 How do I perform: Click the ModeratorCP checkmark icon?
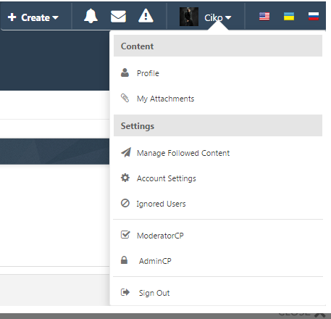pyautogui.click(x=125, y=235)
